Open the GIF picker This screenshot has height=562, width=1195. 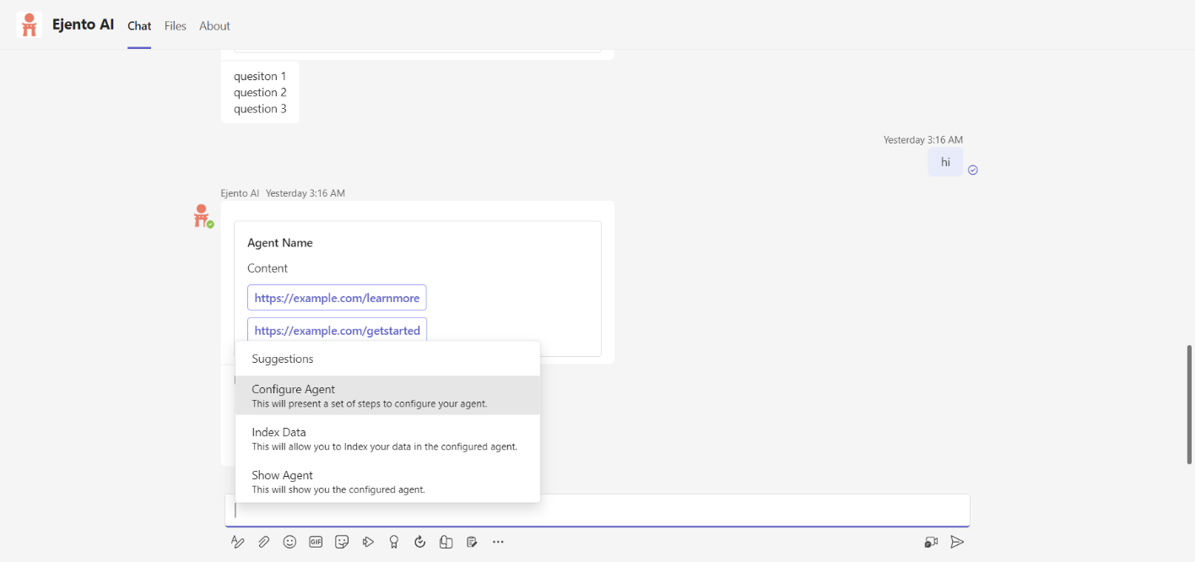[x=316, y=542]
